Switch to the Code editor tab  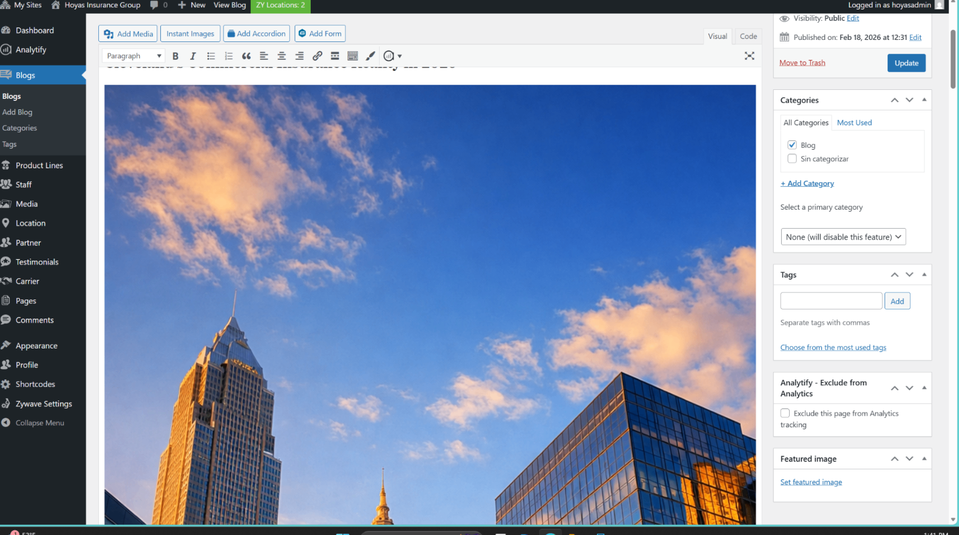pos(748,36)
